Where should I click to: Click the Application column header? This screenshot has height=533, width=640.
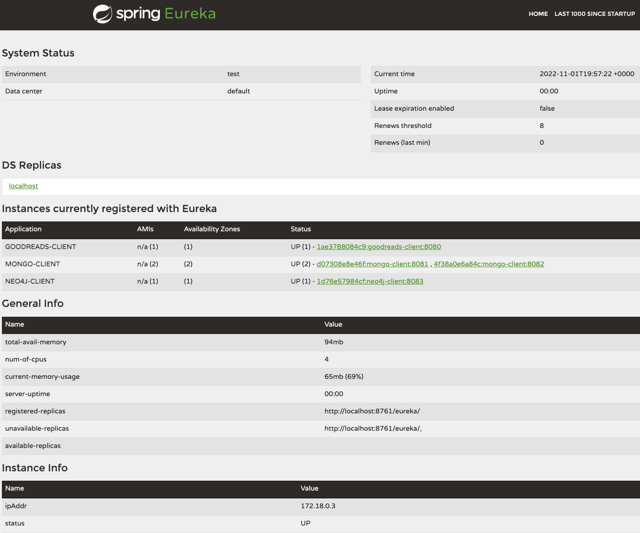pos(23,229)
